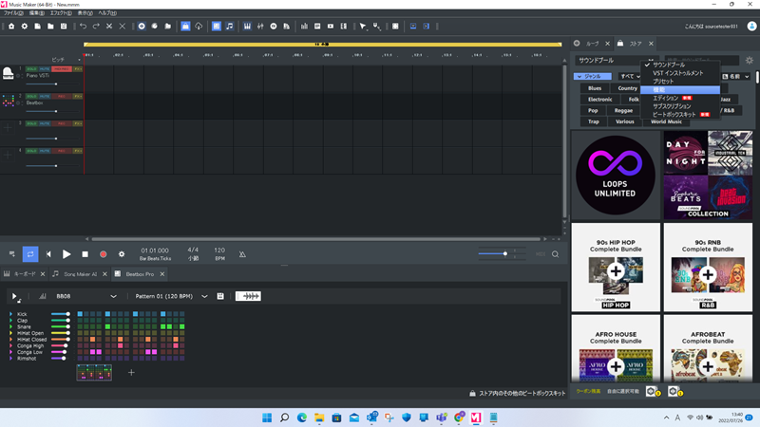Viewport: 760px width, 427px height.
Task: Click the undo arrow in the toolbar
Action: click(x=83, y=27)
